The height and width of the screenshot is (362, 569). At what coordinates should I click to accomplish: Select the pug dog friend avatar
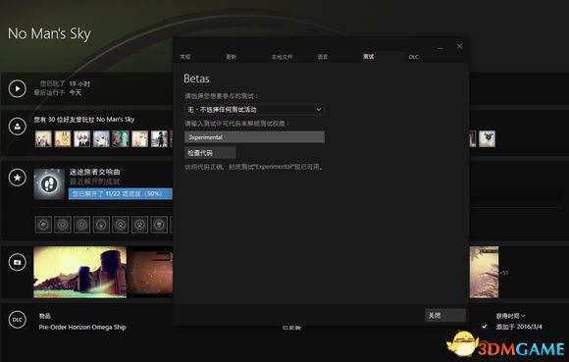(x=487, y=139)
